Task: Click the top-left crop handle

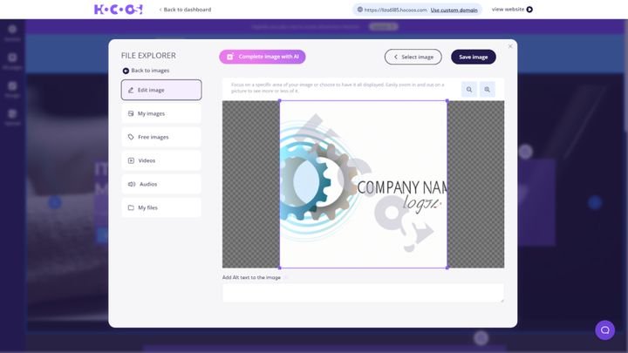Action: coord(280,101)
